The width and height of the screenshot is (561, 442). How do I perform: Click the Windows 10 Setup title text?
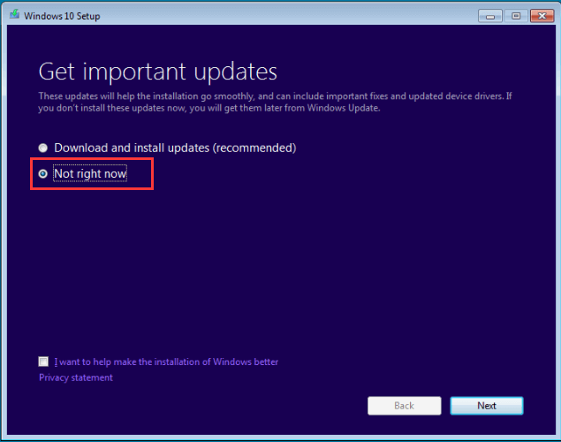click(x=62, y=16)
